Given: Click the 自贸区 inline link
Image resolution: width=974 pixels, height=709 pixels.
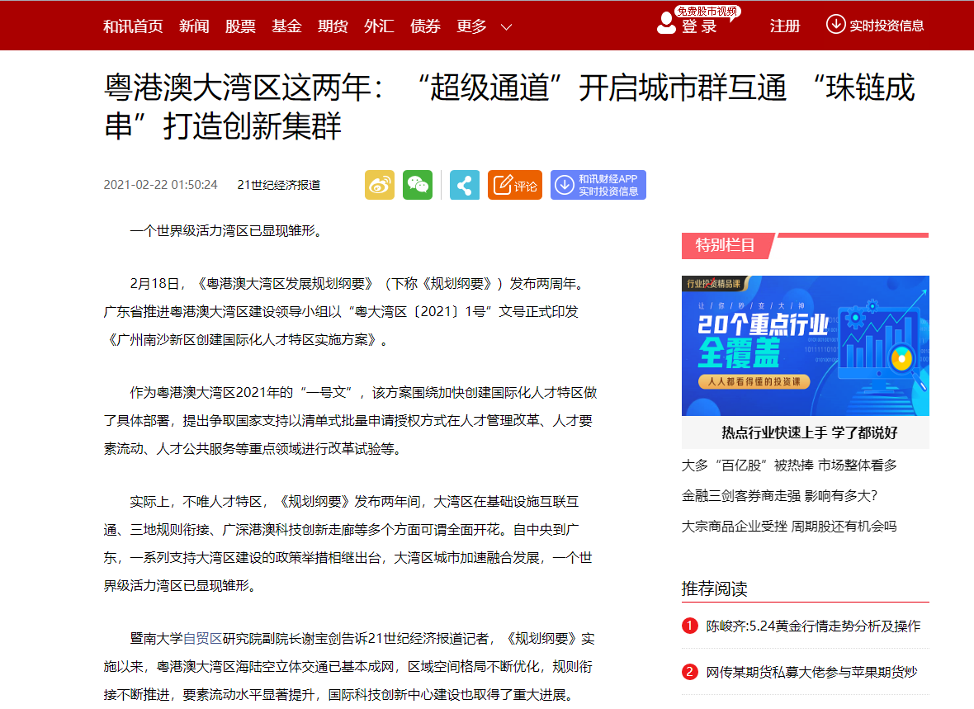Looking at the screenshot, I should click(x=202, y=638).
